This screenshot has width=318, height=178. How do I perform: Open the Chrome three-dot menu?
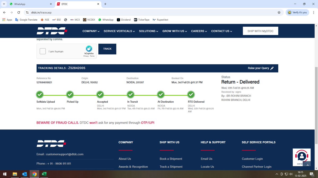tap(313, 12)
